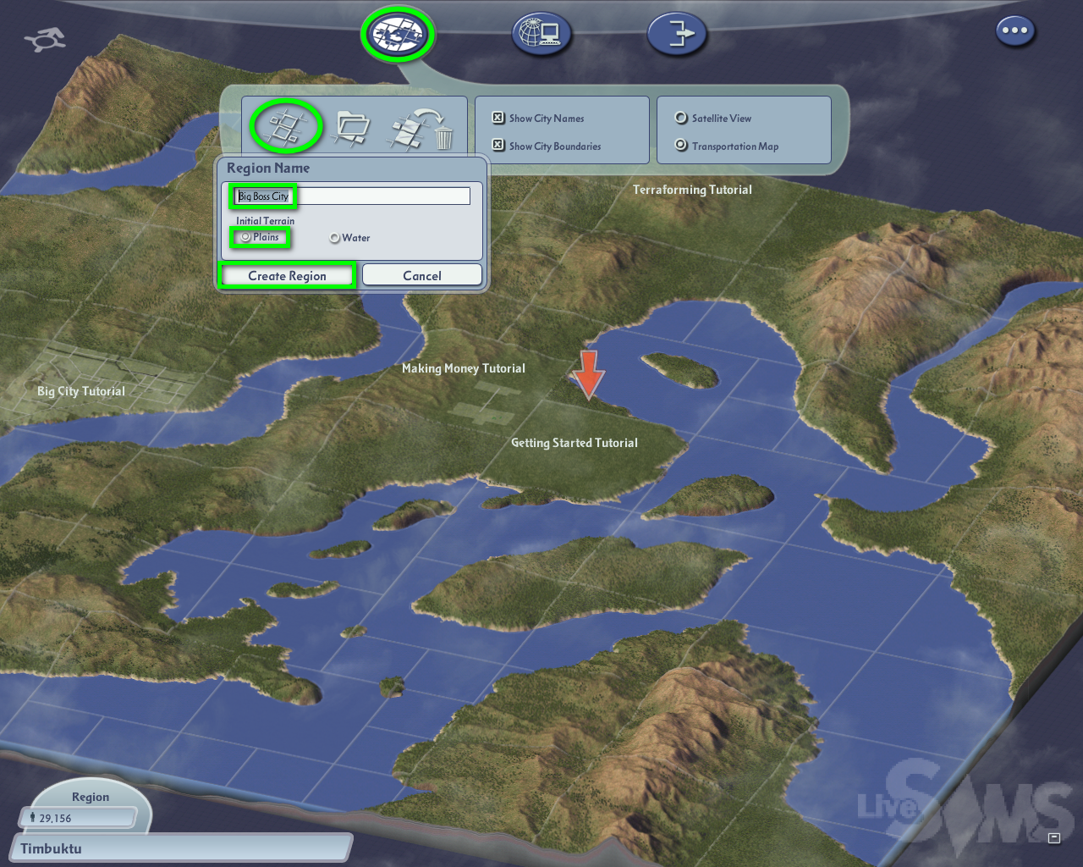Select Transportation Map radio option
Viewport: 1083px width, 867px height.
tap(681, 146)
